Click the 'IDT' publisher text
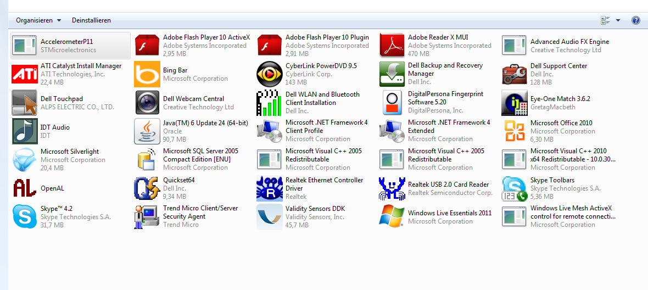The image size is (648, 290). [x=45, y=136]
